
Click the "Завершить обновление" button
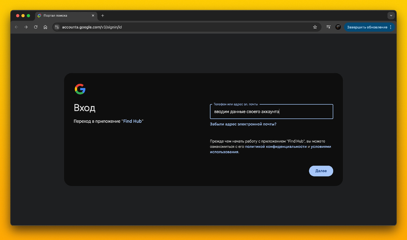[x=367, y=27]
